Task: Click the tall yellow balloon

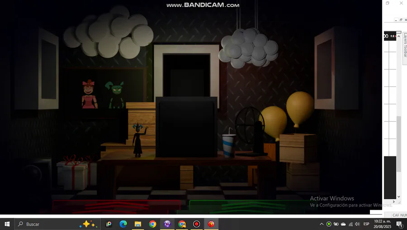Action: coord(300,109)
